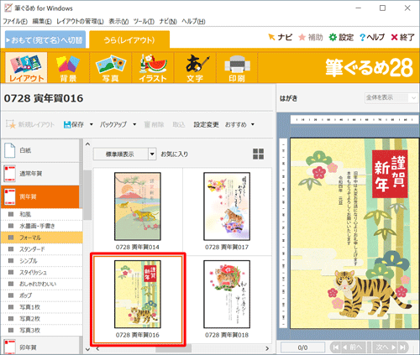Select the 写真2枚 subcategory
The height and width of the screenshot is (355, 420).
[x=42, y=319]
